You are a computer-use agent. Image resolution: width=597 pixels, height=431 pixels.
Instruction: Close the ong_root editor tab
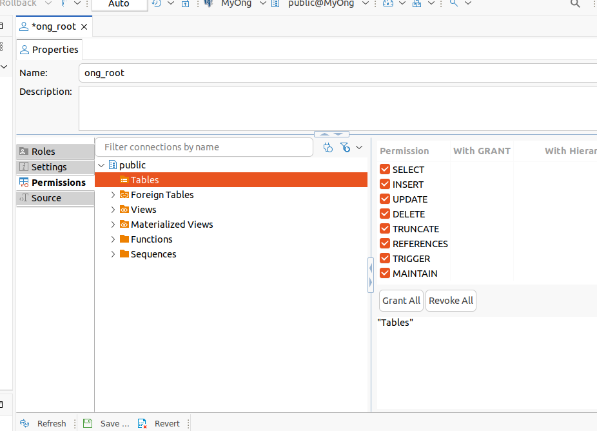click(84, 26)
